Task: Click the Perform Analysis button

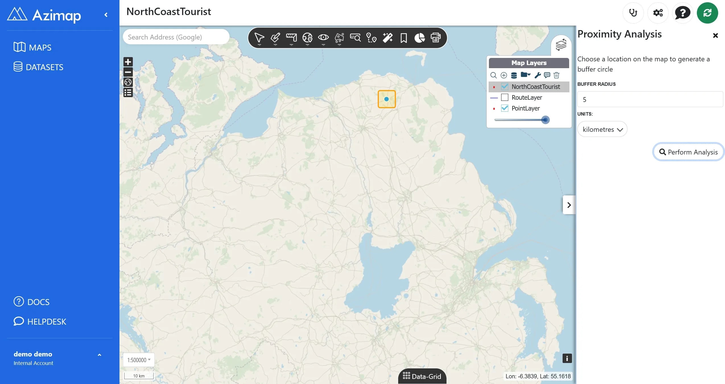Action: pyautogui.click(x=688, y=152)
